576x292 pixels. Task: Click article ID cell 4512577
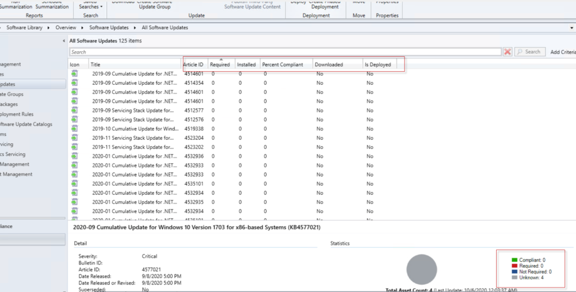point(194,111)
